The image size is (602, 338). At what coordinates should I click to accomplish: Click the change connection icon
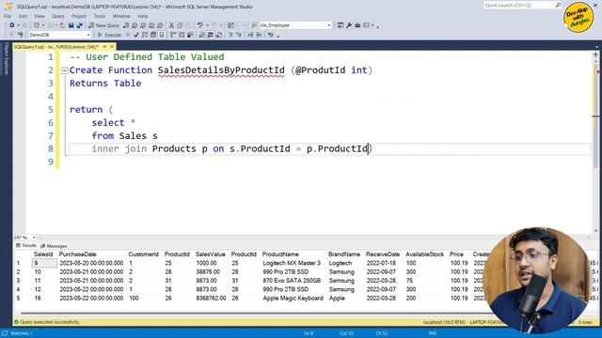[x=21, y=35]
